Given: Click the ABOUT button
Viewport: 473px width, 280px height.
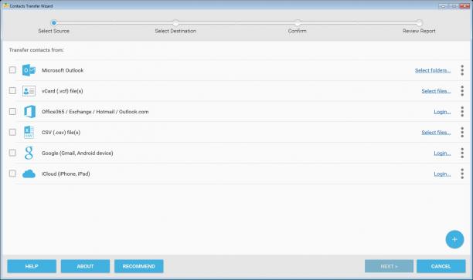Looking at the screenshot, I should pyautogui.click(x=85, y=266).
